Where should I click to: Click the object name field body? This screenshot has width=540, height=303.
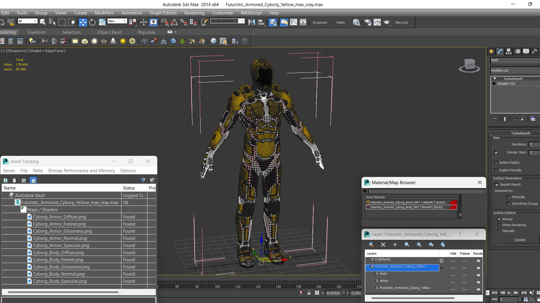click(x=515, y=60)
